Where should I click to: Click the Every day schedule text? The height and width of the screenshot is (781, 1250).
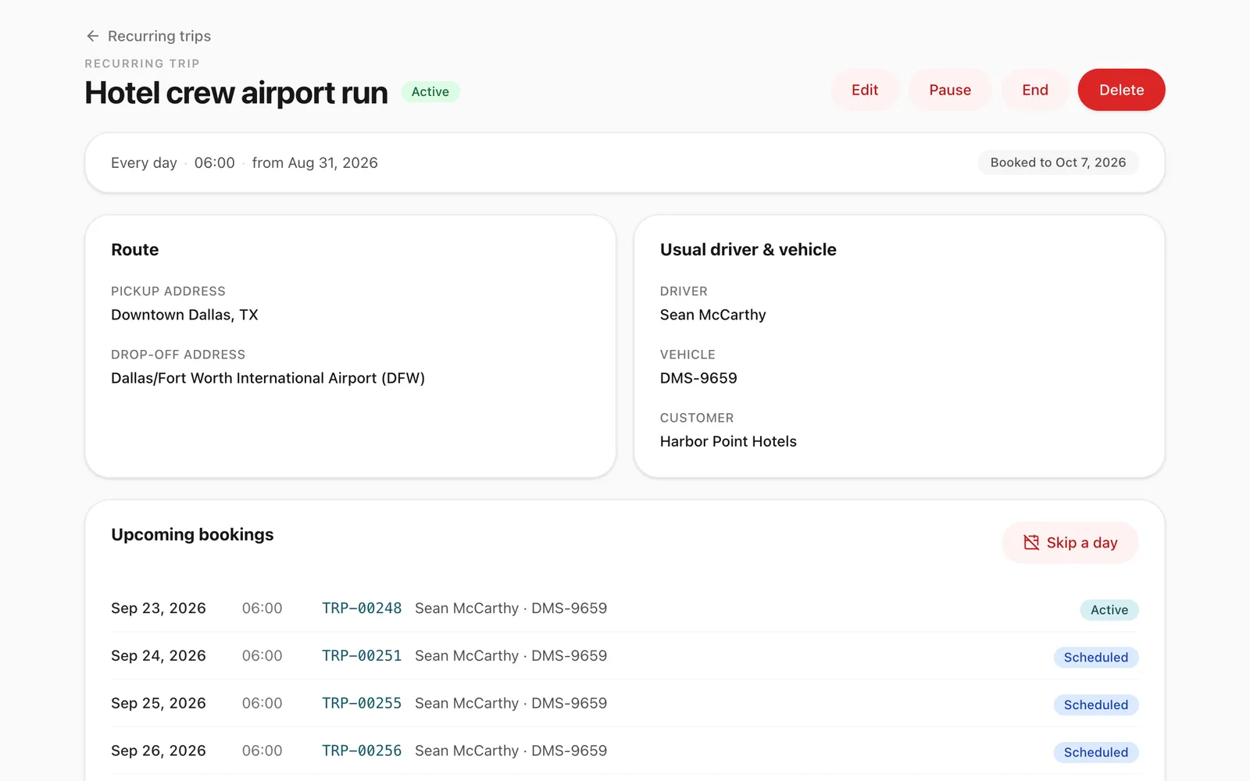coord(144,162)
